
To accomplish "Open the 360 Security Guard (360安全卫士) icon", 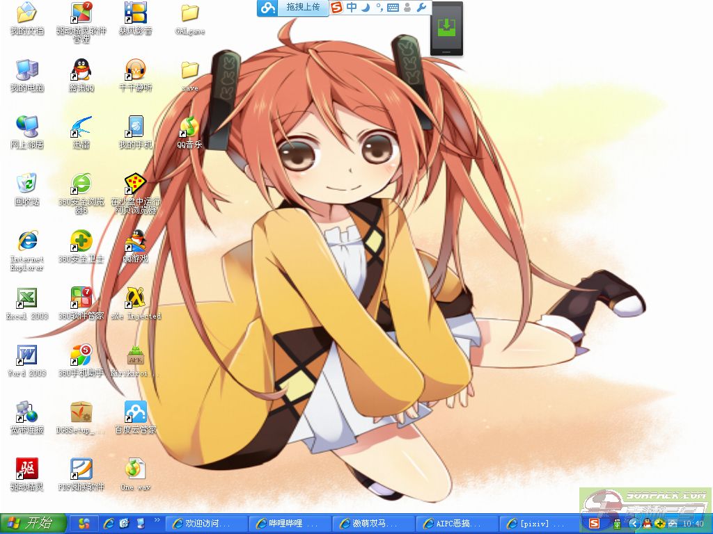I will 81,241.
